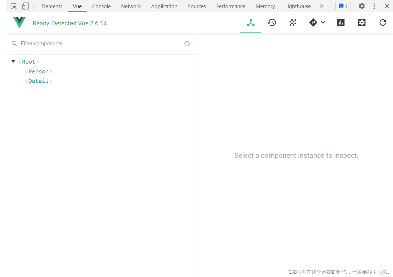Open the Vuex history view

click(x=272, y=23)
